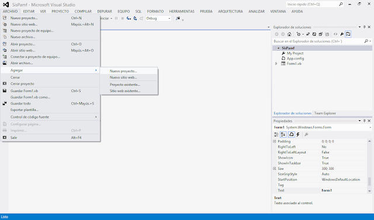Select Proyecto existente in Agregar submenu

(x=129, y=85)
